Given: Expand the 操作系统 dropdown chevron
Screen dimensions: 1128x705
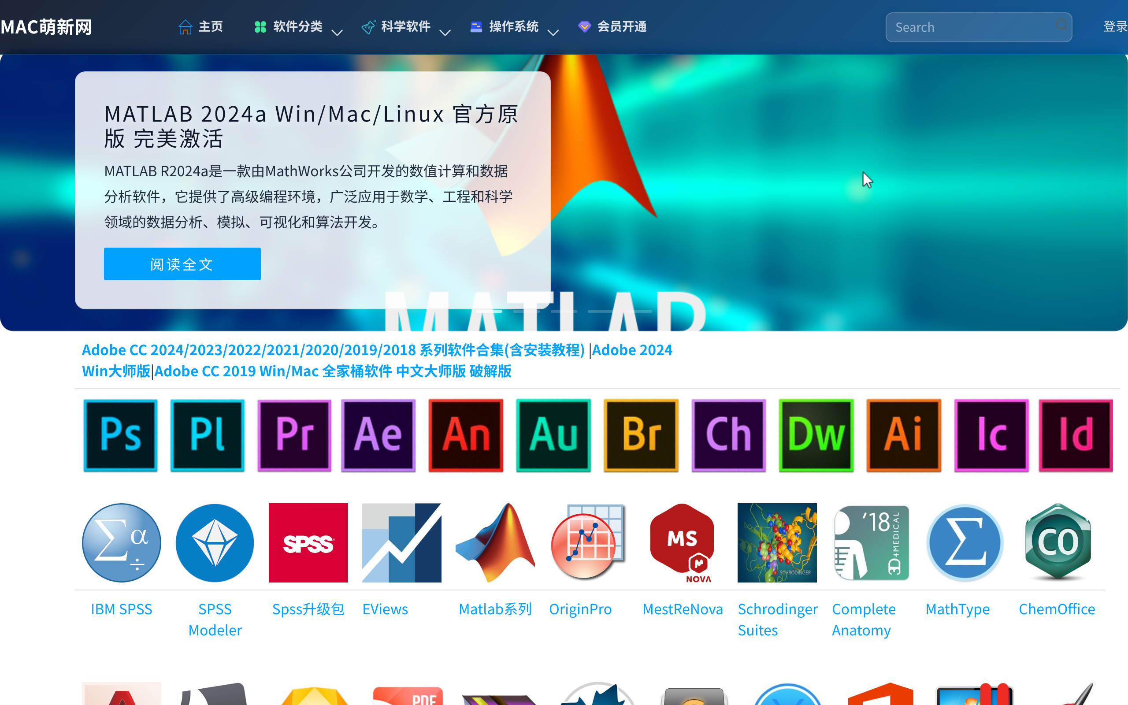Looking at the screenshot, I should pyautogui.click(x=553, y=33).
